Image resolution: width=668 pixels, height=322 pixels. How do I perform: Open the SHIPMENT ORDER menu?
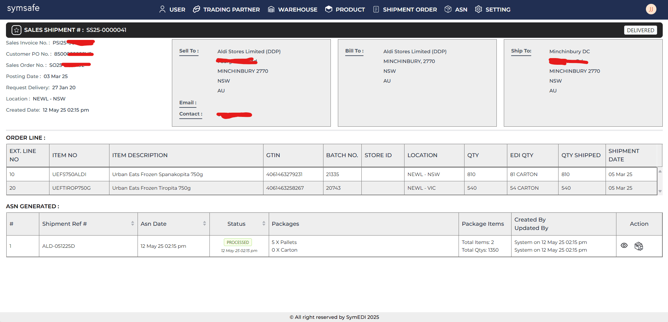[x=409, y=9]
